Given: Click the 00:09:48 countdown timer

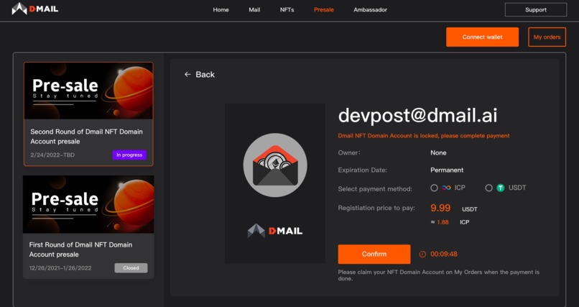Looking at the screenshot, I should click(x=444, y=255).
